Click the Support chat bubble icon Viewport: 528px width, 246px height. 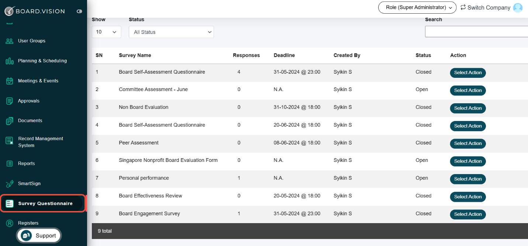pyautogui.click(x=26, y=236)
